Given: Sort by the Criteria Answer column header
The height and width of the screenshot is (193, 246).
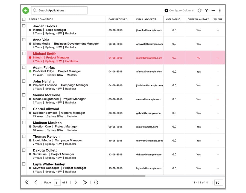Looking at the screenshot, I should [198, 19].
